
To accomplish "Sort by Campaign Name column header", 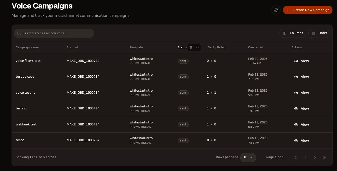I will click(x=27, y=47).
